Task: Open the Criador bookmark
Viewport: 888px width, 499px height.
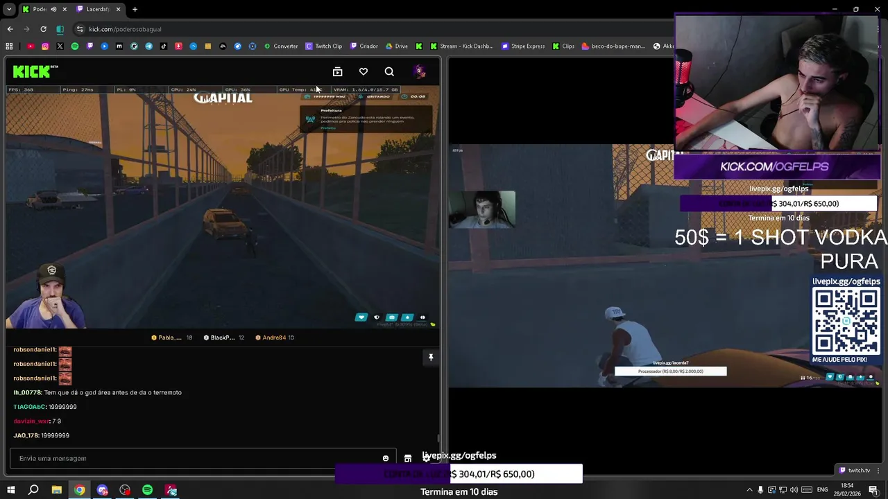Action: click(364, 46)
